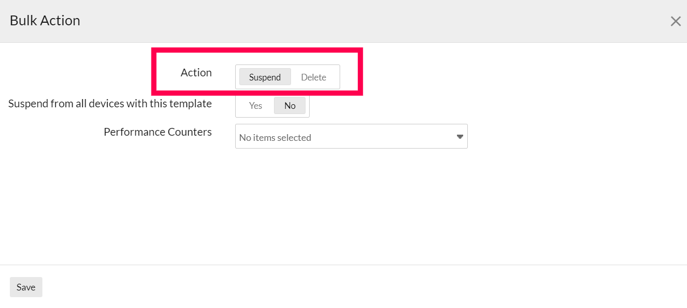Close the Bulk Action dialog
Viewport: 687px width, 308px height.
tap(675, 21)
